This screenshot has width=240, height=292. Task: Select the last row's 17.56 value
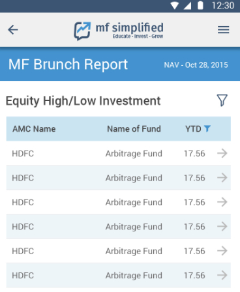[x=194, y=276]
